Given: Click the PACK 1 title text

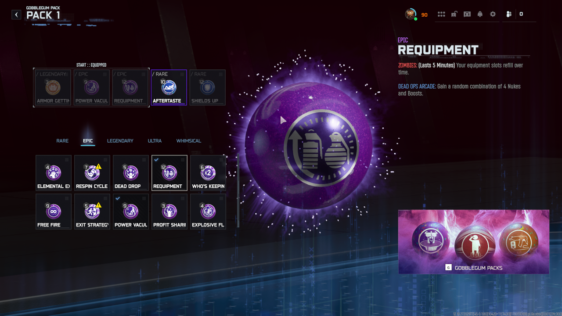Looking at the screenshot, I should tap(43, 15).
